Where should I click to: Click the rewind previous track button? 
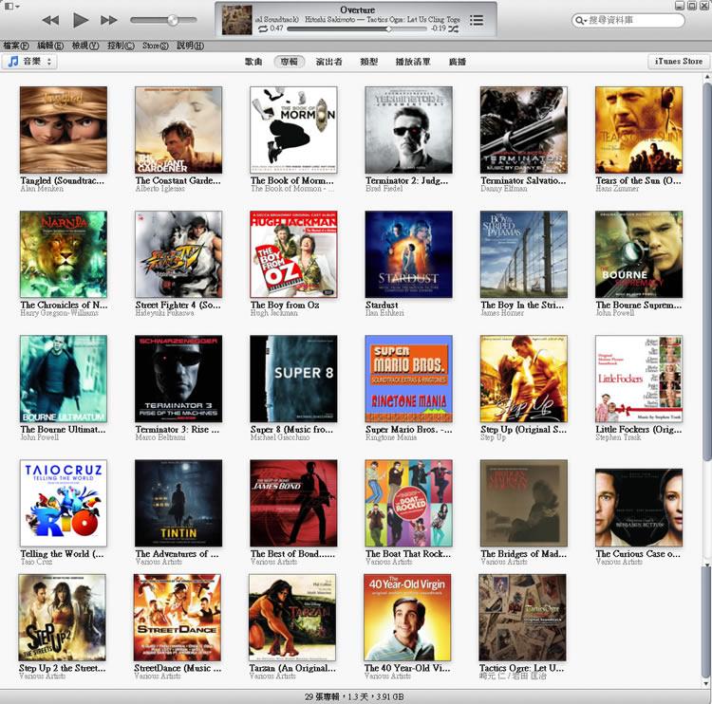pos(50,20)
